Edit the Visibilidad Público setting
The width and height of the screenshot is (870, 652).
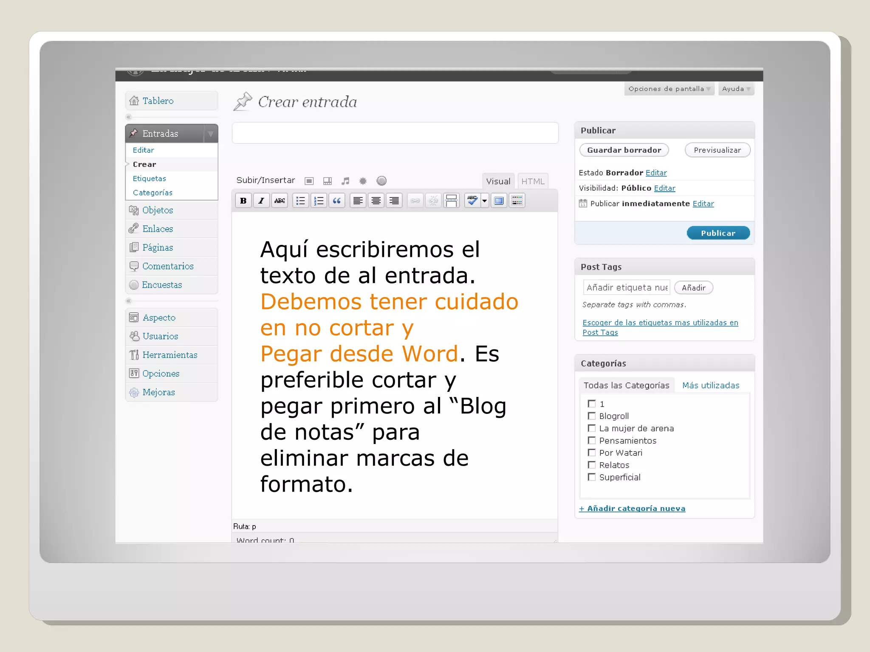[x=665, y=188]
